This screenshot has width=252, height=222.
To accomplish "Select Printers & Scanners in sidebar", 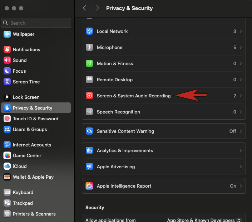I will click(x=34, y=214).
